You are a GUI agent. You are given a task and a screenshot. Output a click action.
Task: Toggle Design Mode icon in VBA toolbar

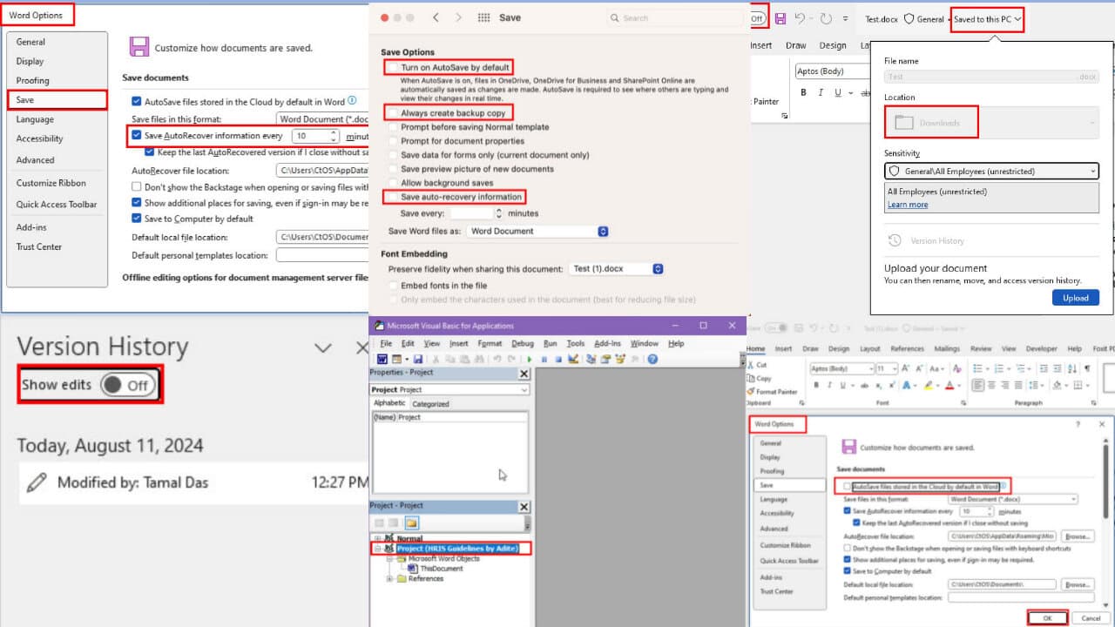pyautogui.click(x=573, y=359)
